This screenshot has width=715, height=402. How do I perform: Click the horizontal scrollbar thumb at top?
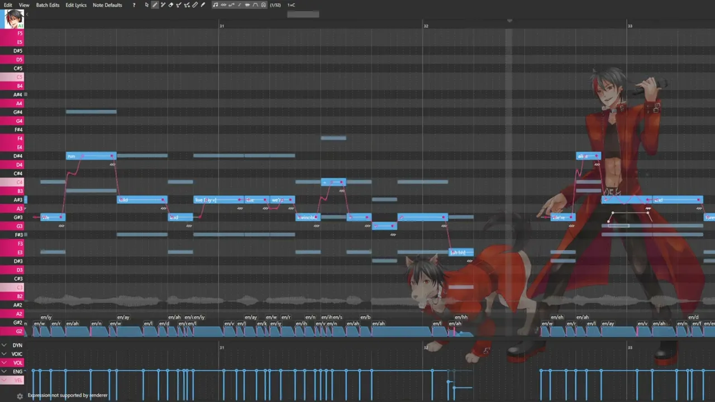click(303, 14)
